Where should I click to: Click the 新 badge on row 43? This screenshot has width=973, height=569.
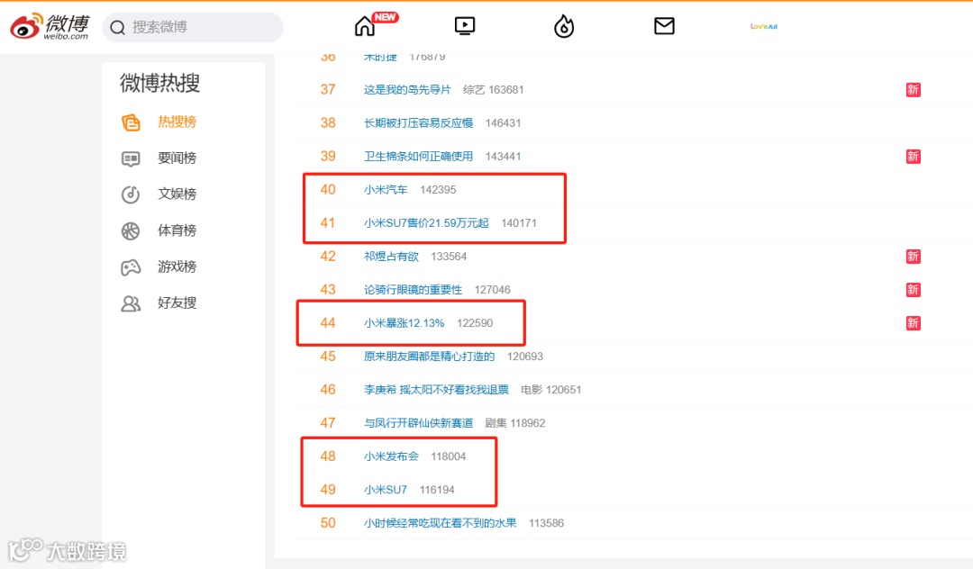[913, 290]
